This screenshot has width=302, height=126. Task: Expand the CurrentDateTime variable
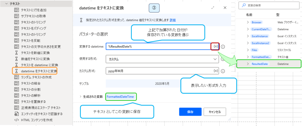pyautogui.click(x=248, y=29)
